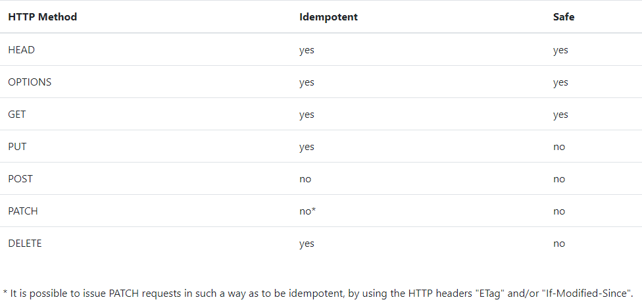Click the Safe "yes" value for GET

(x=560, y=115)
